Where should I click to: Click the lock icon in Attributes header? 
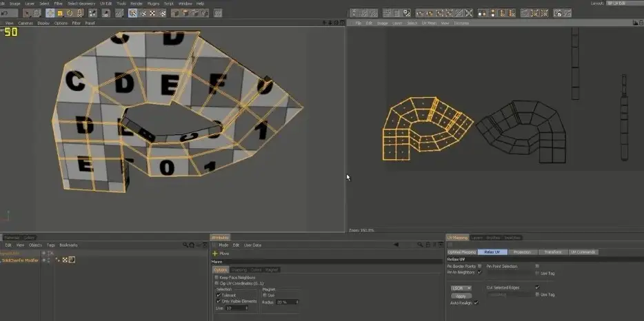coord(427,245)
